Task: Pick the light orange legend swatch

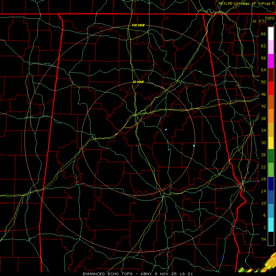Action: point(271,116)
